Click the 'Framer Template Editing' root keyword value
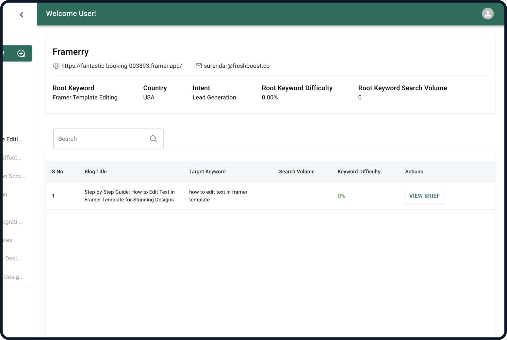The image size is (507, 340). point(85,97)
